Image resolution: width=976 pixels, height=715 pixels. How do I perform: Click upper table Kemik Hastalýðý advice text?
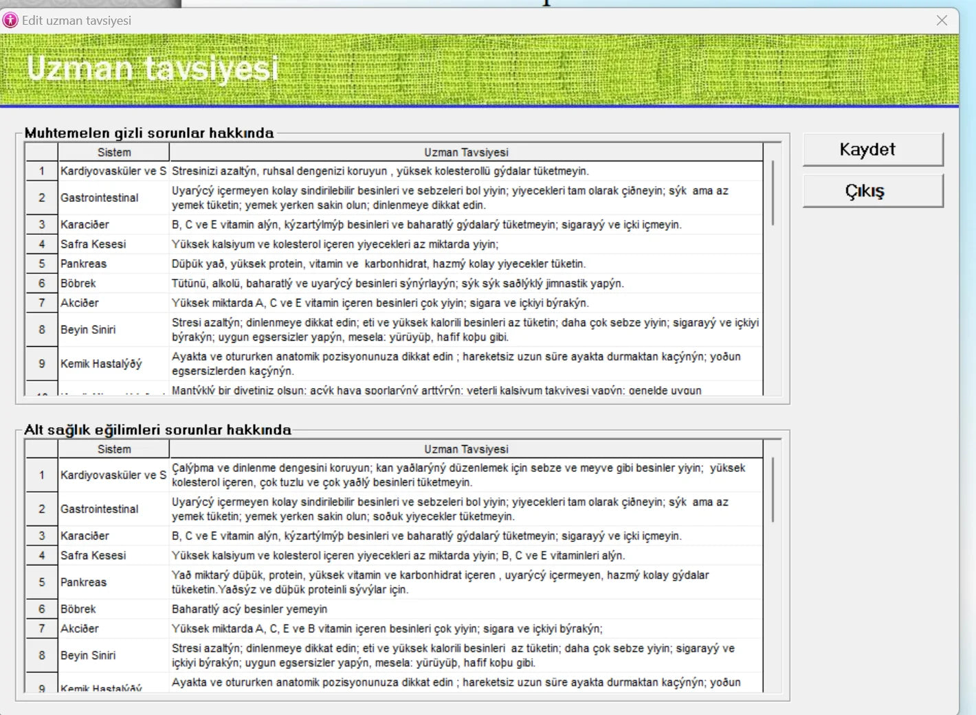(466, 363)
